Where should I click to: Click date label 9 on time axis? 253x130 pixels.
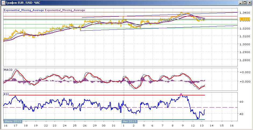click(x=183, y=125)
